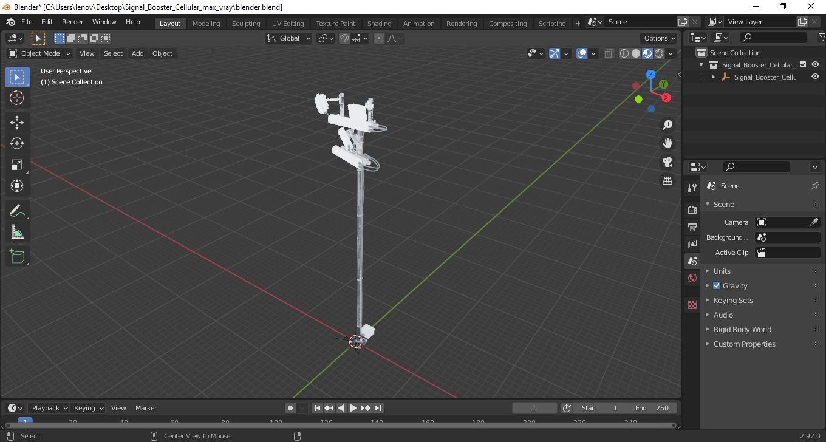Viewport: 826px width, 442px height.
Task: Click the outliner filter funnel icon
Action: (821, 38)
